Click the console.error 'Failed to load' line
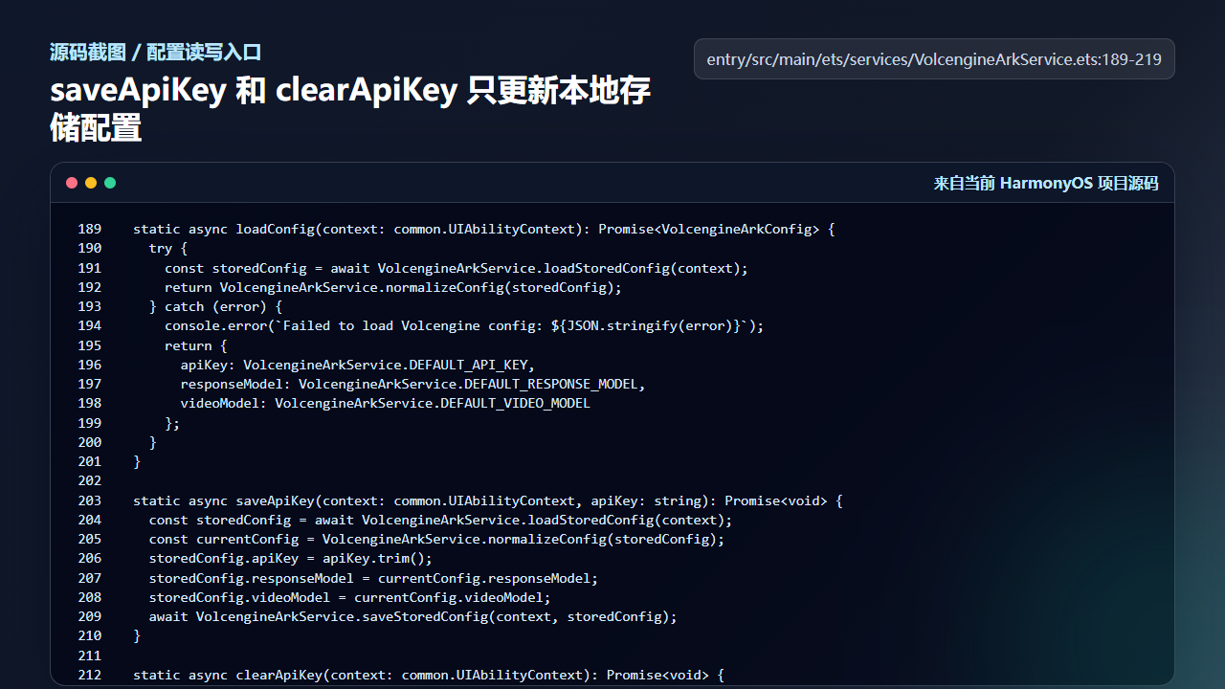 (x=464, y=325)
